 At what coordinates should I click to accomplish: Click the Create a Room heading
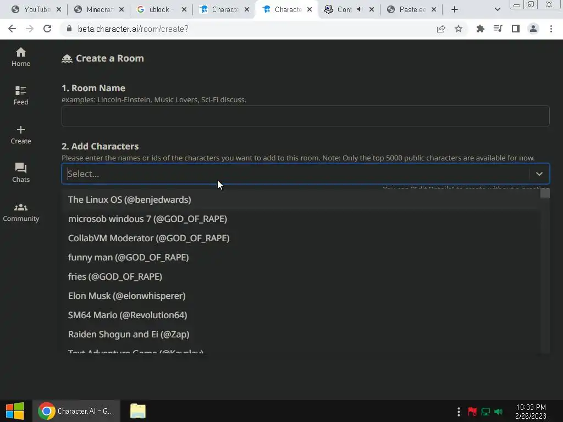click(109, 58)
